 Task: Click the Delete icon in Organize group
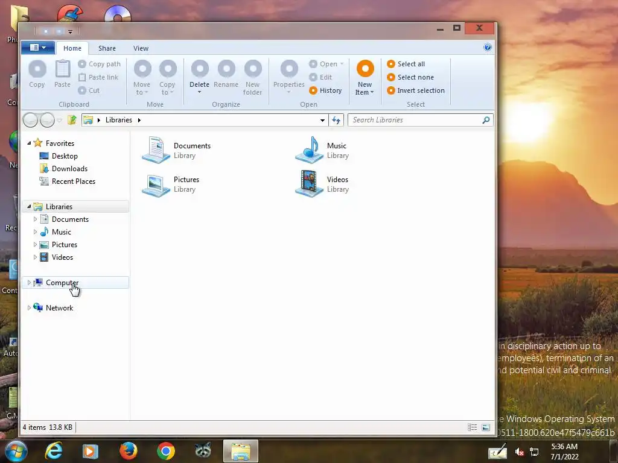200,69
